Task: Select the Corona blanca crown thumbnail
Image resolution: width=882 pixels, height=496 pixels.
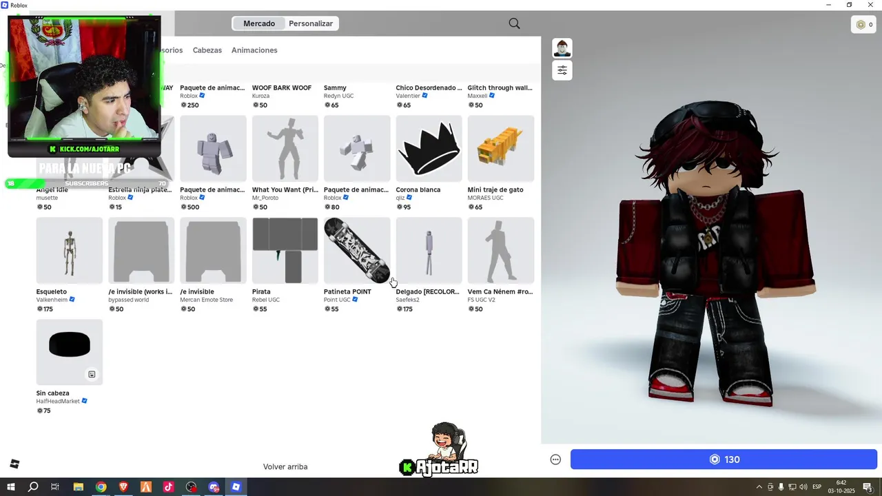Action: [429, 149]
